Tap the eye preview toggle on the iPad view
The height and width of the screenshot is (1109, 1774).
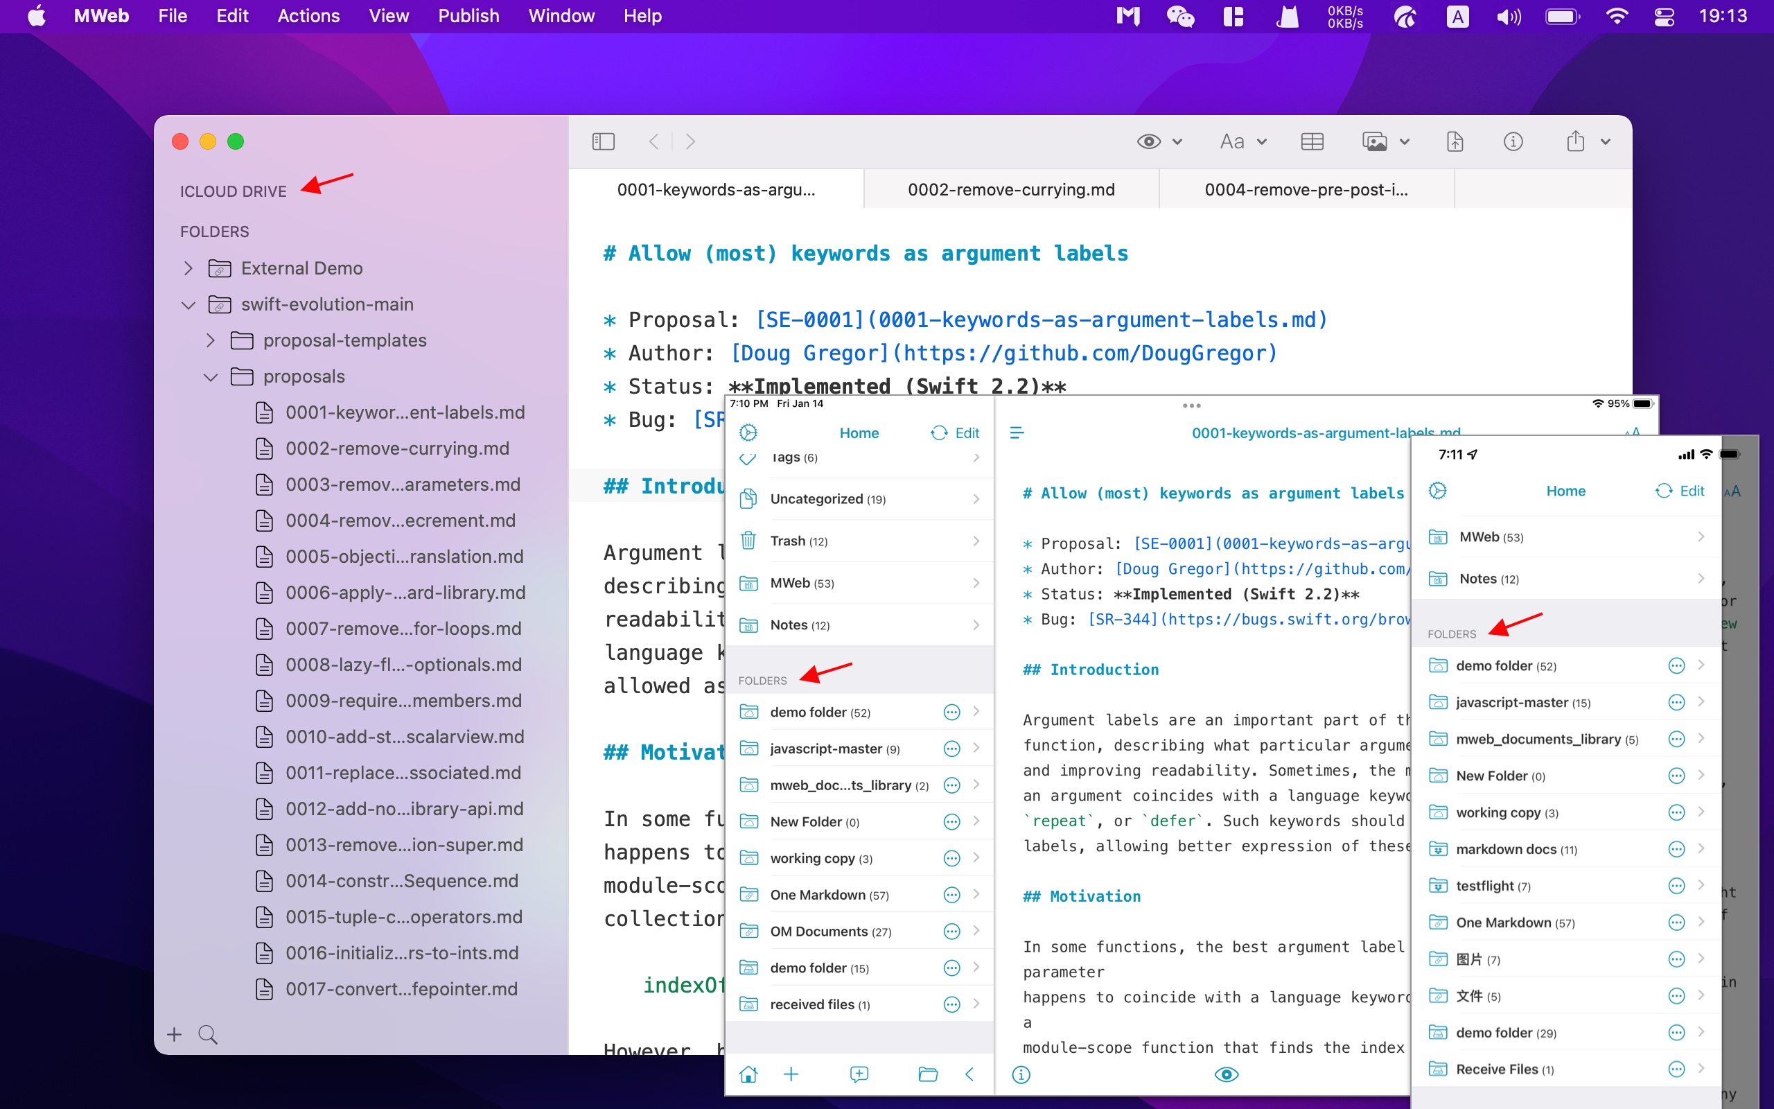pos(1227,1074)
